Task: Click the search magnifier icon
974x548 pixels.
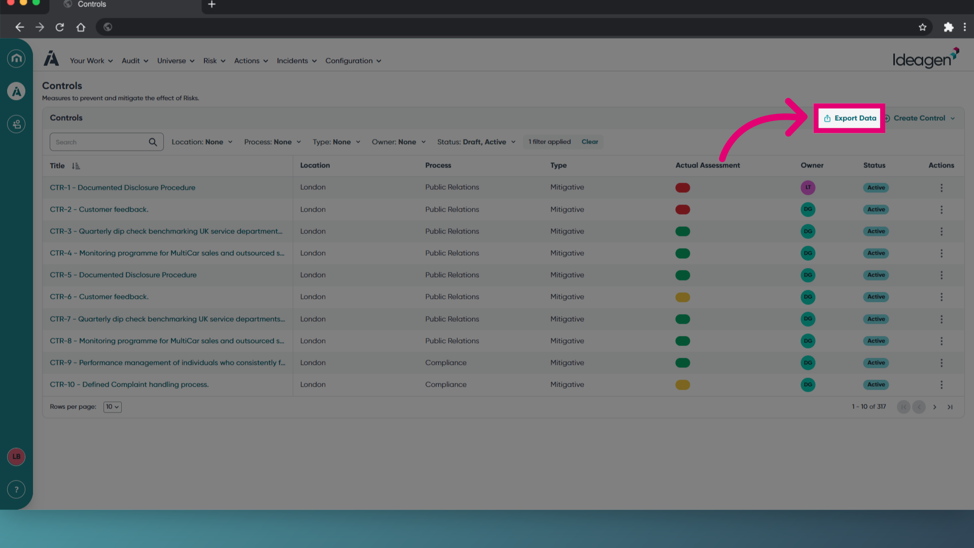Action: [153, 142]
